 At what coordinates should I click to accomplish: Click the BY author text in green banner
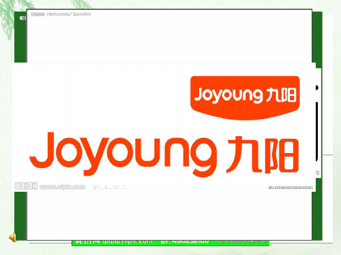pos(185,241)
